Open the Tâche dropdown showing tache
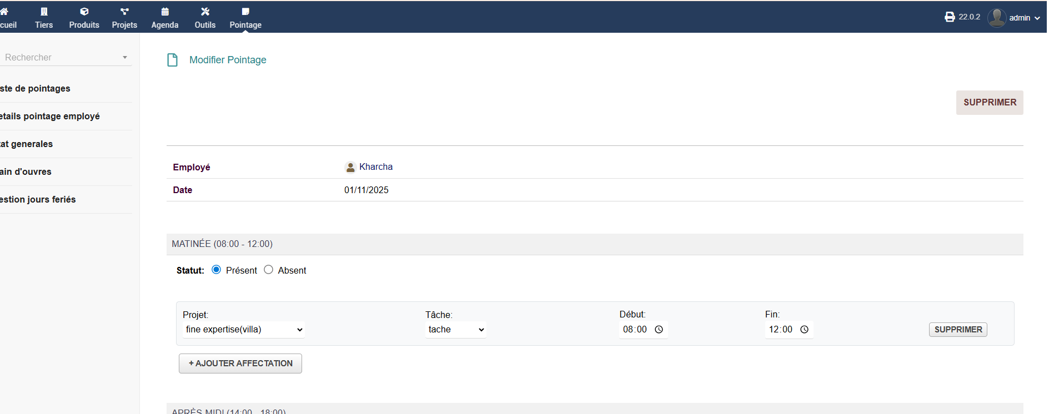The width and height of the screenshot is (1049, 414). click(456, 330)
